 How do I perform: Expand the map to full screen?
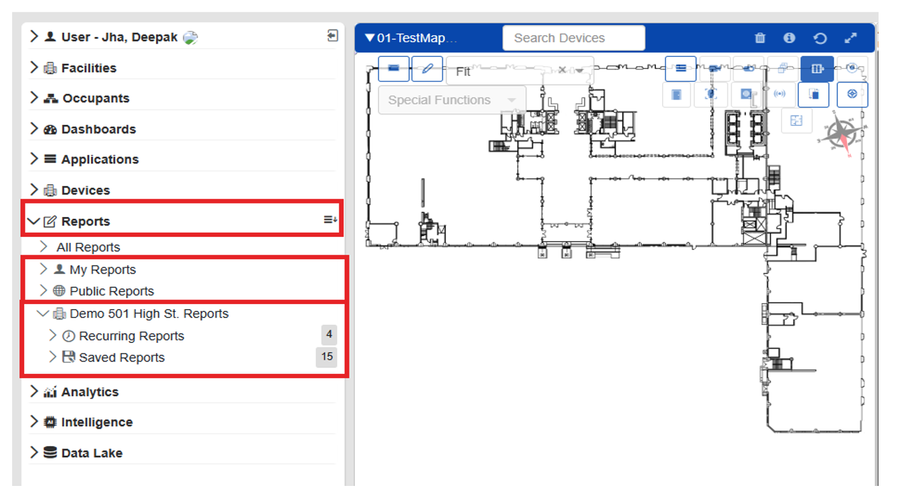click(x=851, y=38)
